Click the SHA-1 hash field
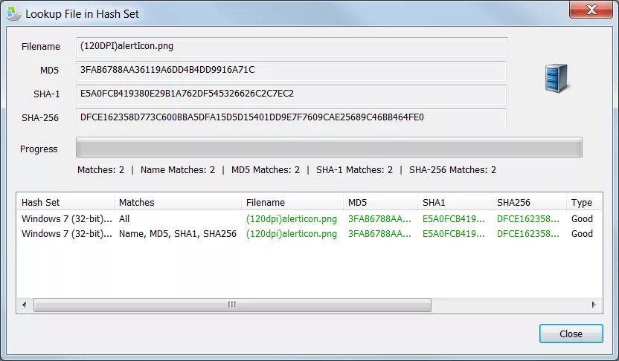The width and height of the screenshot is (619, 361). (292, 94)
